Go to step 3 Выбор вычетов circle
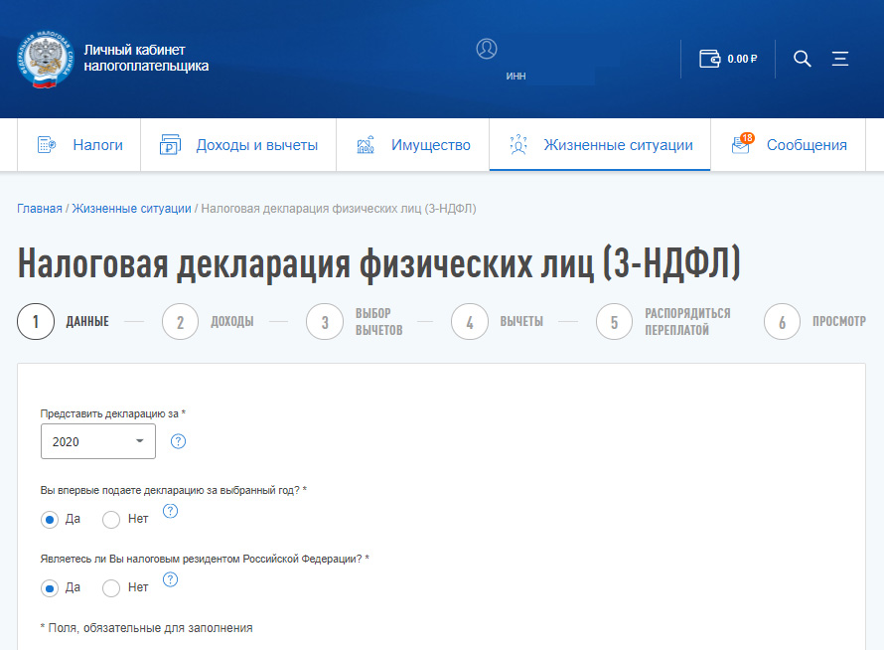This screenshot has height=650, width=884. (x=325, y=322)
